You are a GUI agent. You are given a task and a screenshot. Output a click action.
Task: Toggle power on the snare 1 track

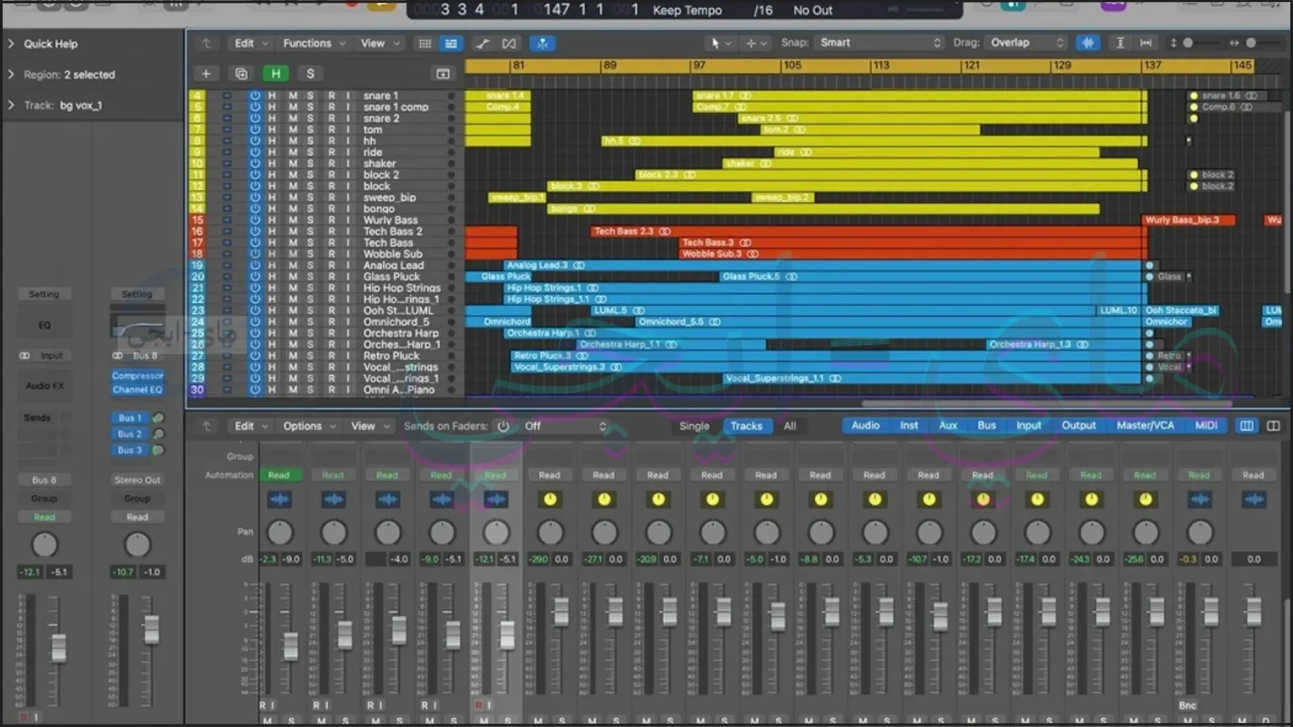pos(255,96)
